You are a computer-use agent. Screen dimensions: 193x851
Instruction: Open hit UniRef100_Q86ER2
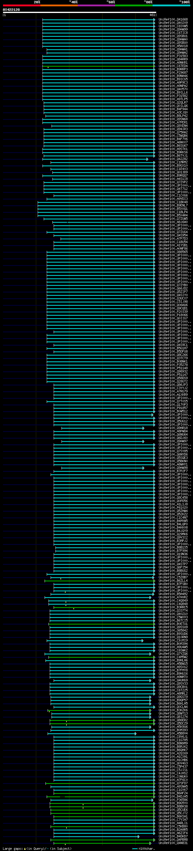pyautogui.click(x=173, y=720)
